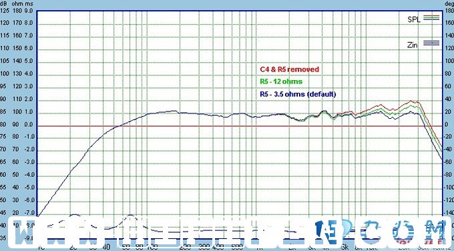
Task: Click the green 'R5 - 12 ohms' annotation
Action: [281, 81]
